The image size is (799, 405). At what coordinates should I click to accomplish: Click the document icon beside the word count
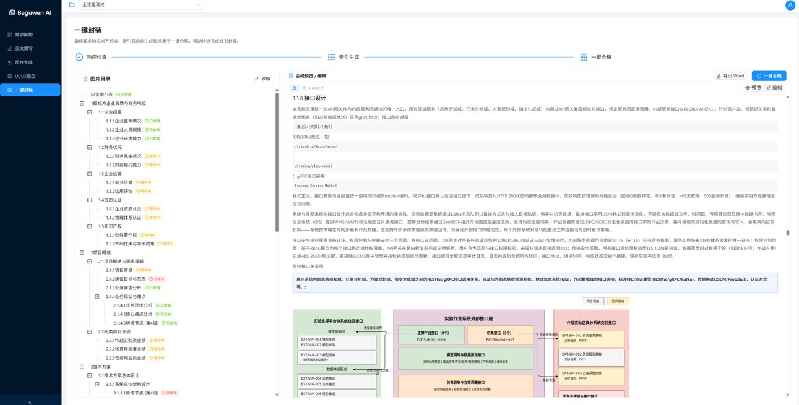click(296, 88)
